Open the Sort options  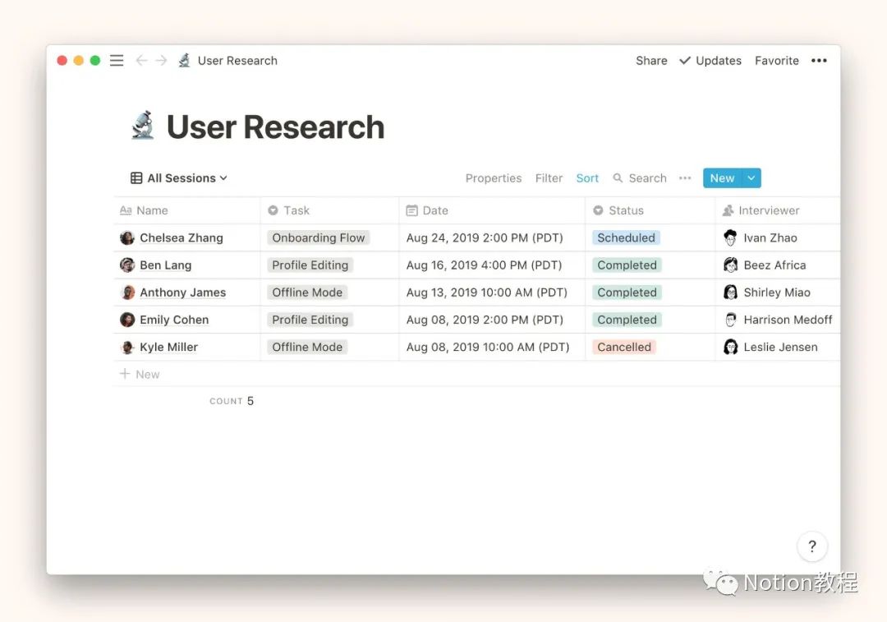coord(587,177)
